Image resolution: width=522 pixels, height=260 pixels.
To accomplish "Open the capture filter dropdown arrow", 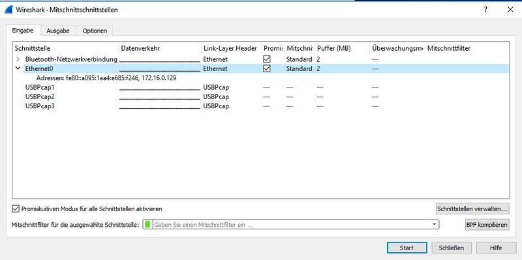I will (434, 225).
